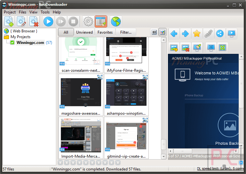Click the blue share icon

[x=220, y=33]
